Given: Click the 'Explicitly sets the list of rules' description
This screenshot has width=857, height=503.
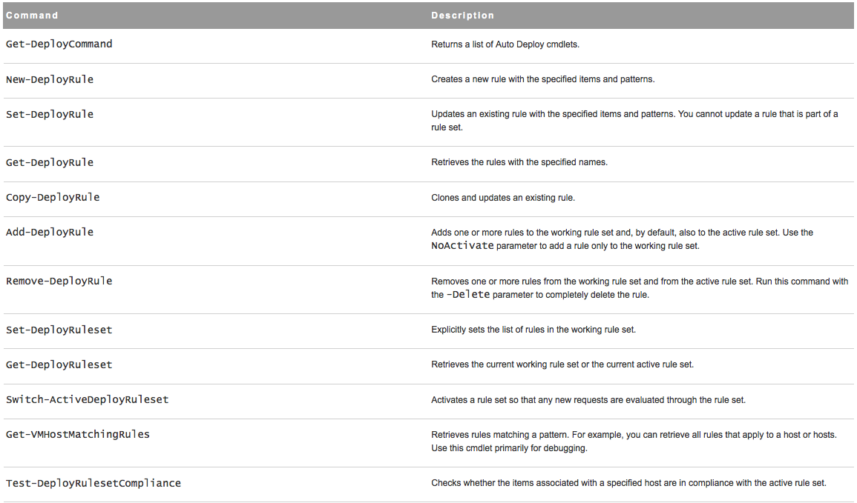Looking at the screenshot, I should 533,330.
